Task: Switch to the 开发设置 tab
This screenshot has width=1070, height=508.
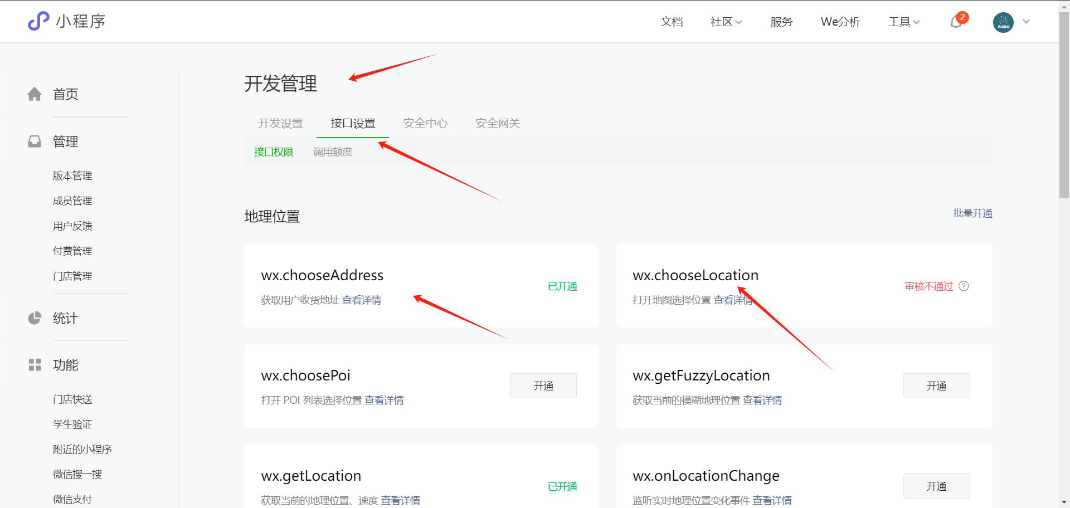Action: (280, 123)
